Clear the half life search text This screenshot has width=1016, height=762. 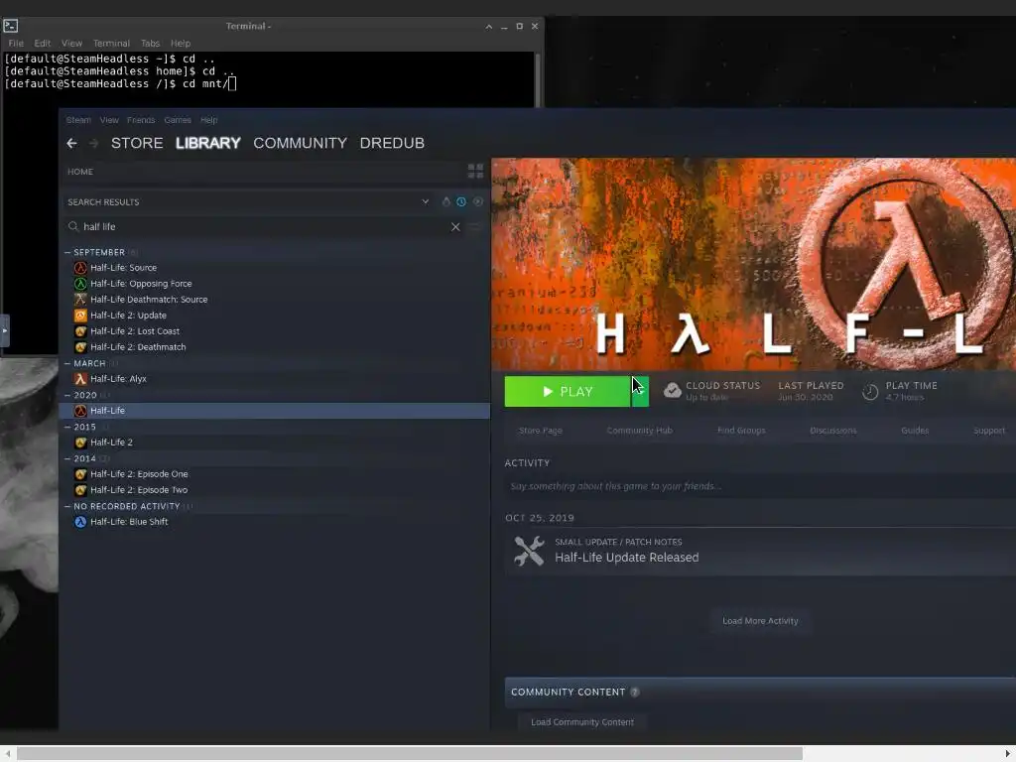click(x=455, y=227)
